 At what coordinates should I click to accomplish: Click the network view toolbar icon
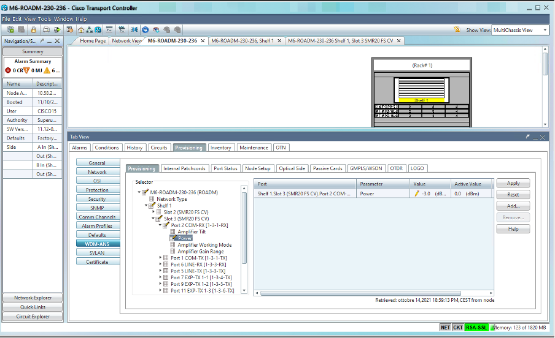(90, 30)
